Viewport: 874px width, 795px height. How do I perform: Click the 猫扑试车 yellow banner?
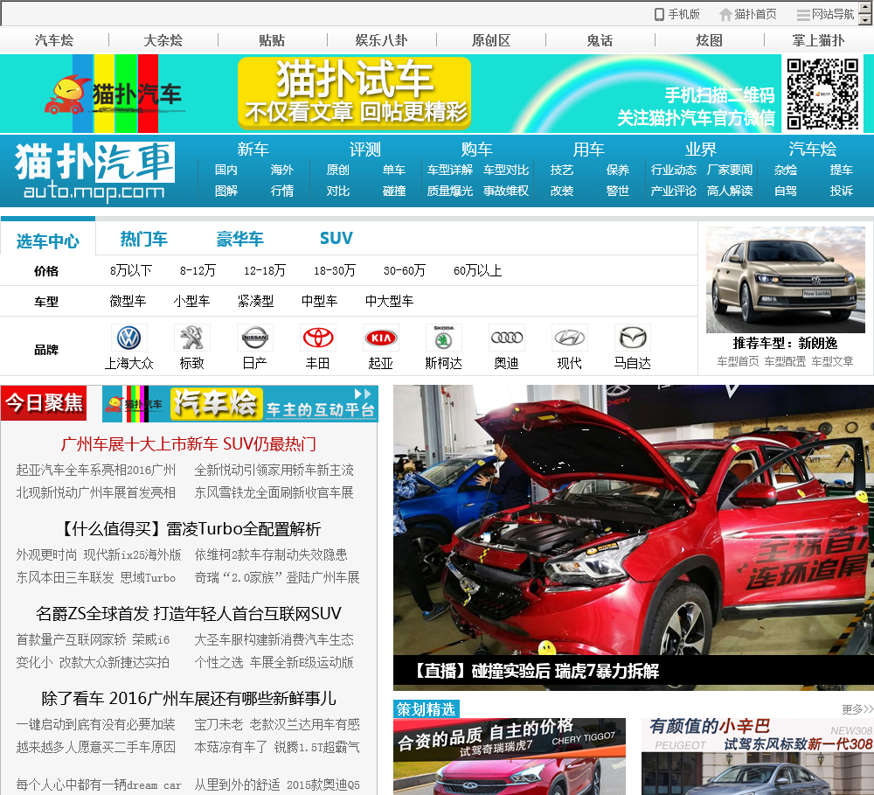(355, 94)
